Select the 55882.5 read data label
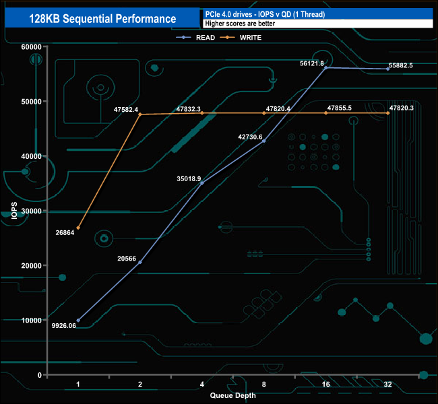This screenshot has width=438, height=404. click(x=400, y=65)
